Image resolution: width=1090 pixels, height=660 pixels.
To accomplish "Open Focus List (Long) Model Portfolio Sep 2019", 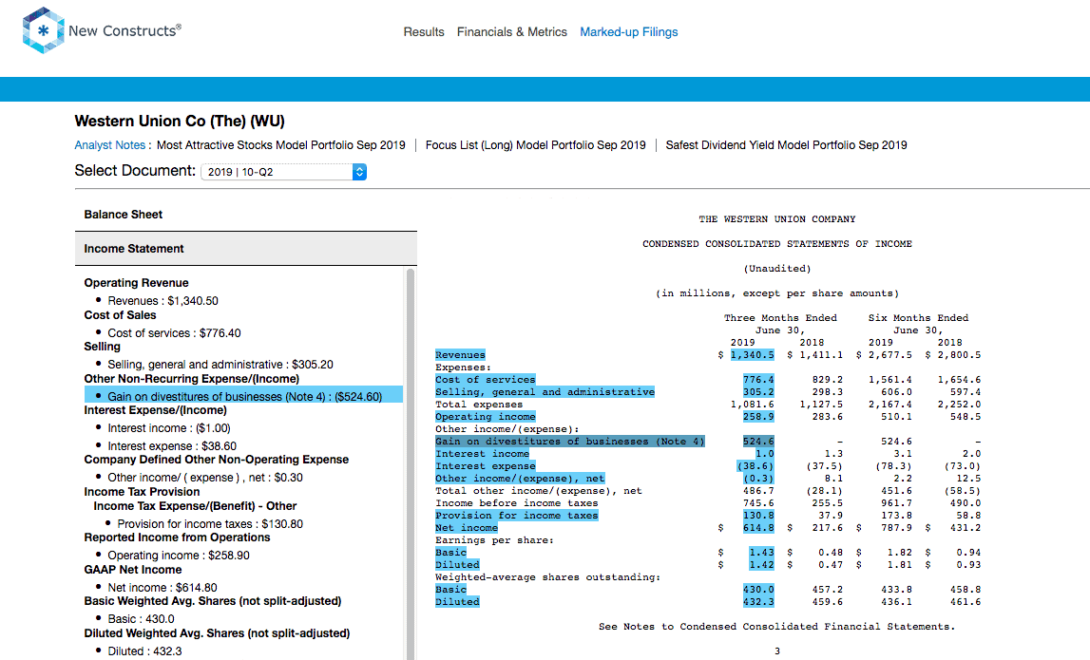I will [535, 145].
